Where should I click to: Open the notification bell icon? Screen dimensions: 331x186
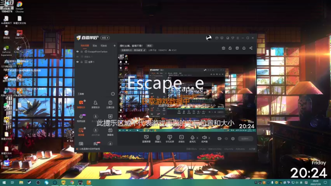point(244,48)
